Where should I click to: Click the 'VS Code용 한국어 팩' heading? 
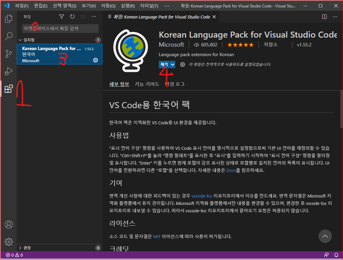[149, 105]
